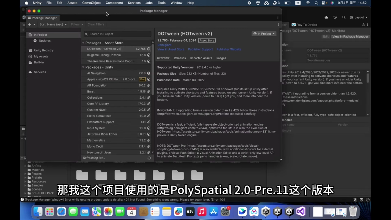Open Finder from the Dock
This screenshot has width=391, height=220.
click(38, 211)
